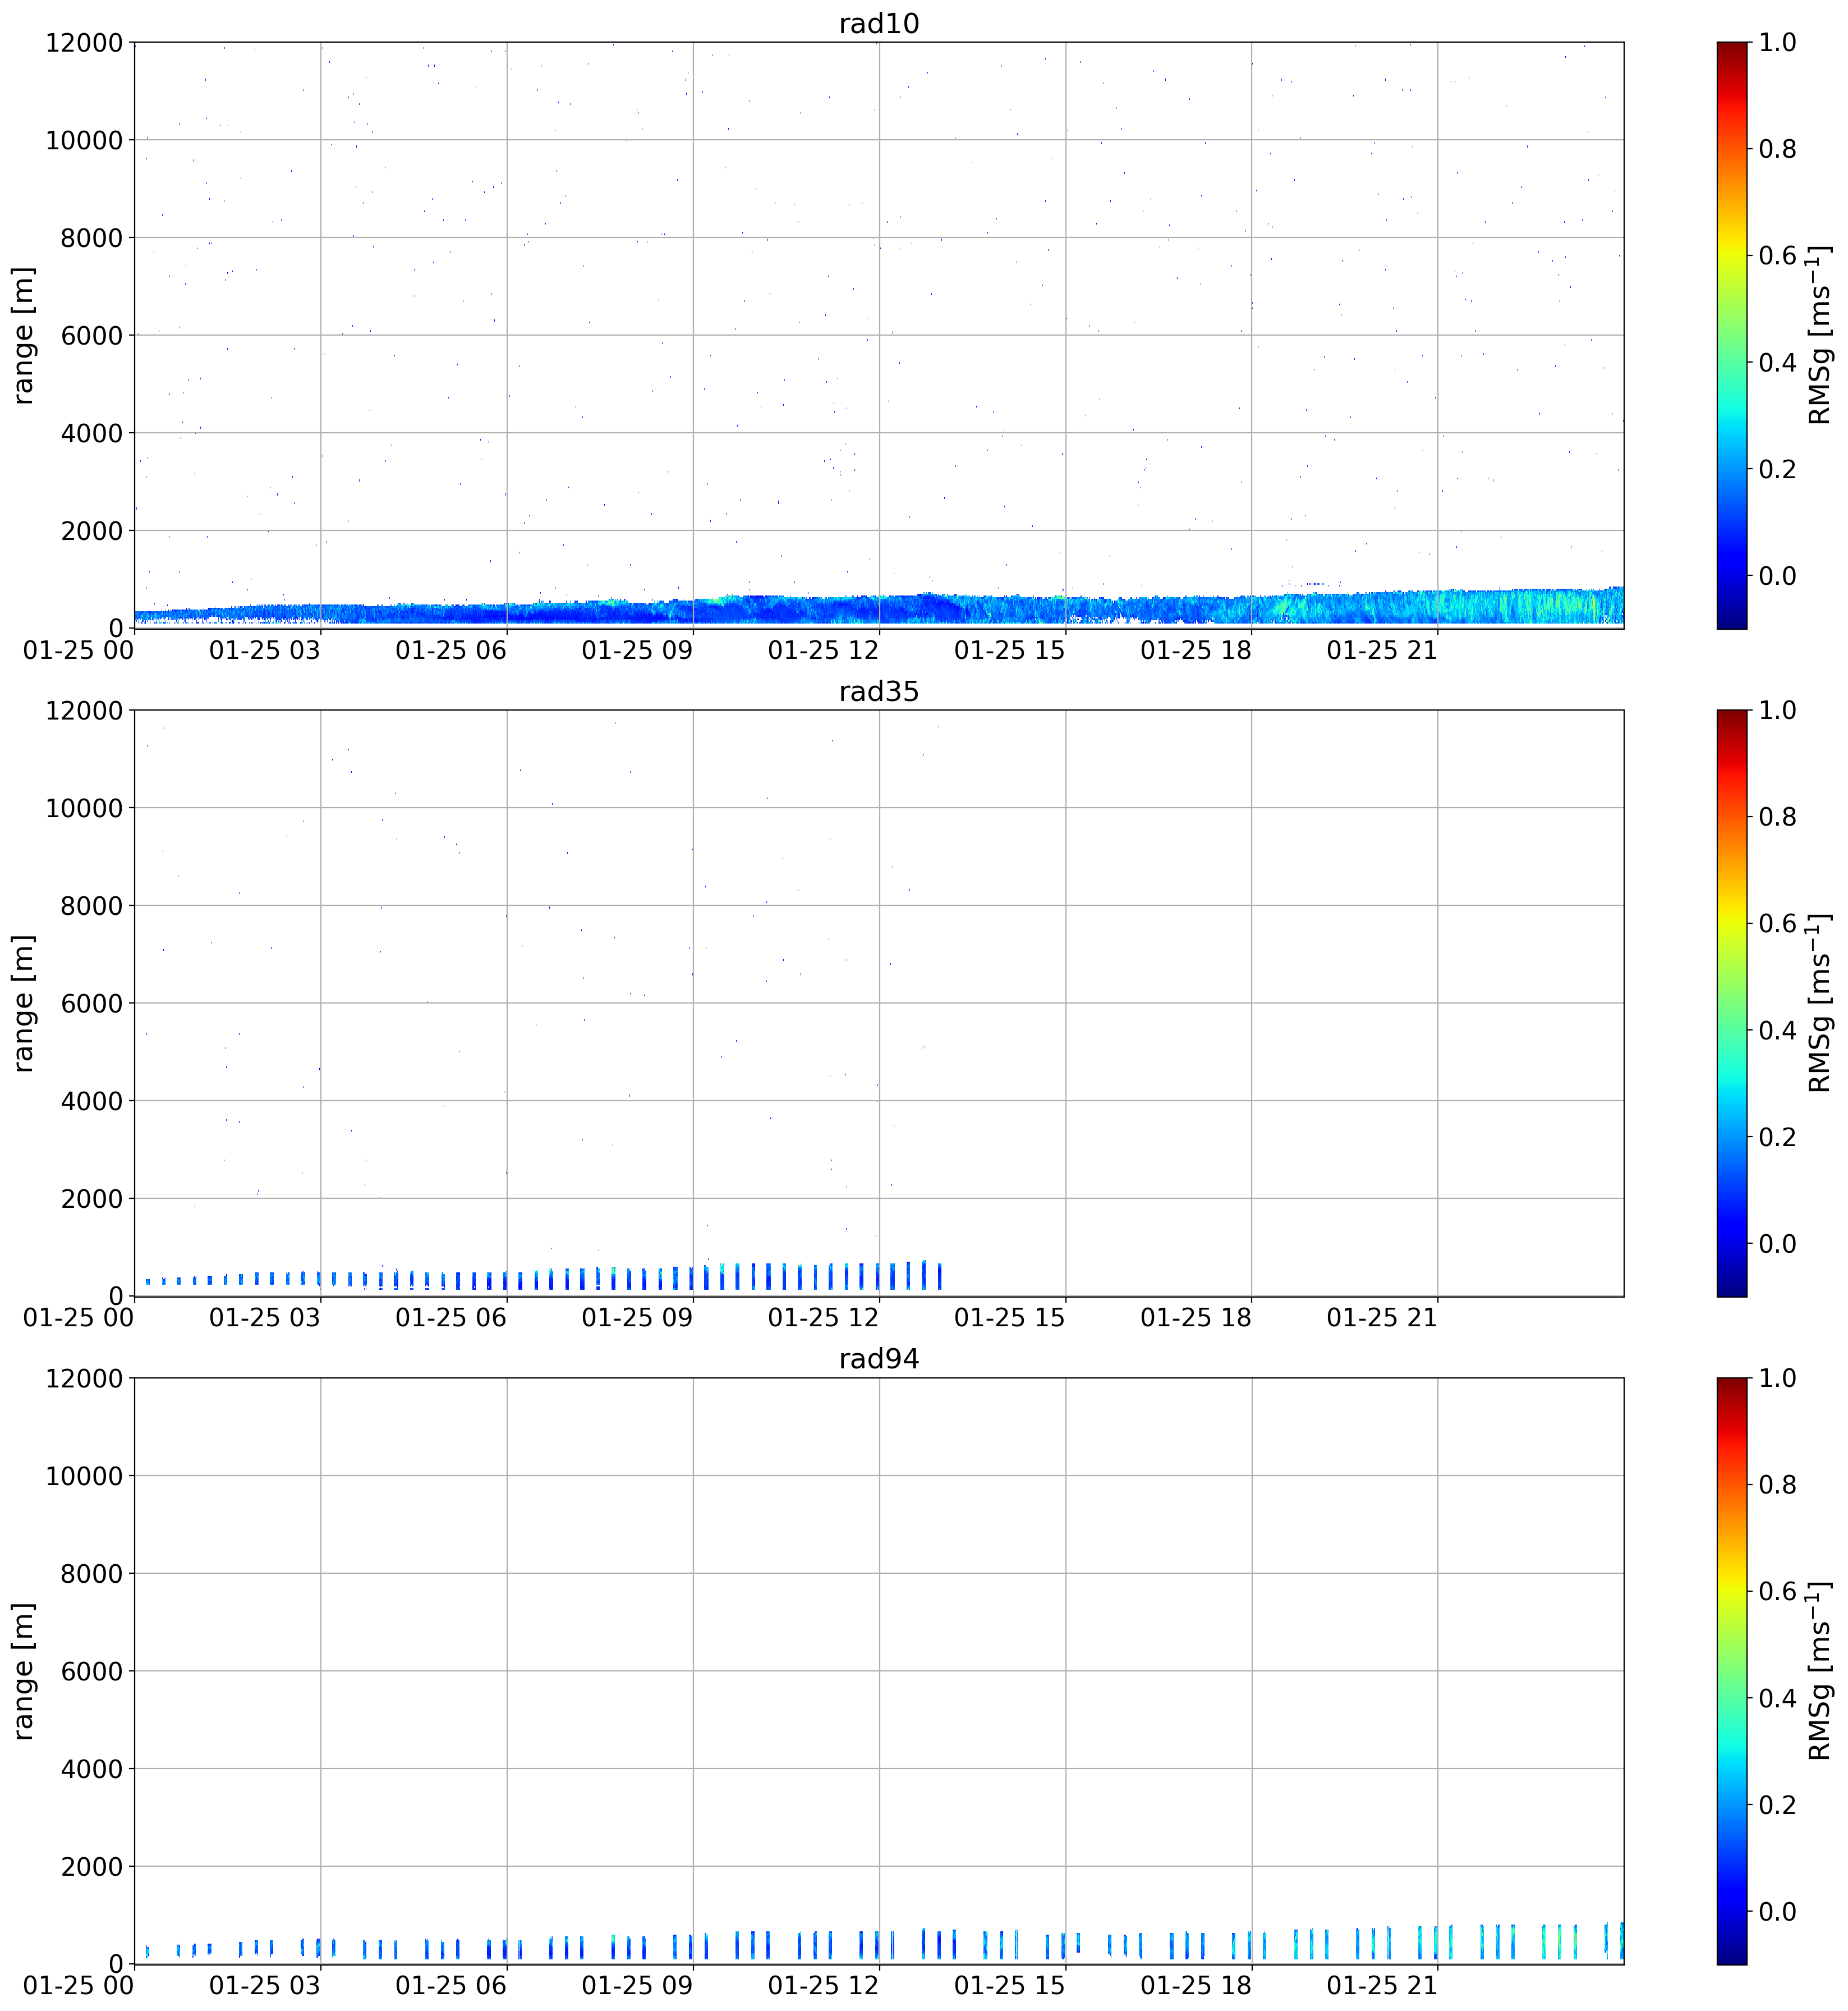Click the RMSg colorbar label beside rad35

pos(1820,1004)
